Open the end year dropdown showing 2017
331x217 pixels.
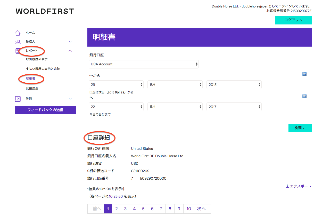tap(234, 107)
